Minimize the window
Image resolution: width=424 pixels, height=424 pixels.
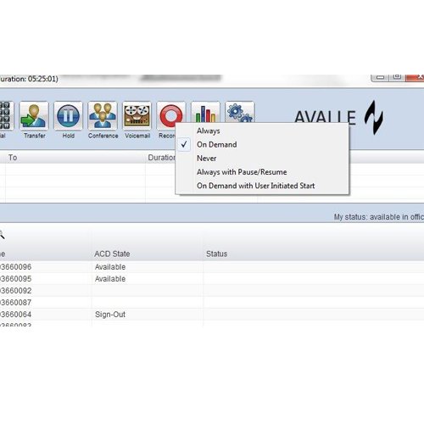point(380,77)
